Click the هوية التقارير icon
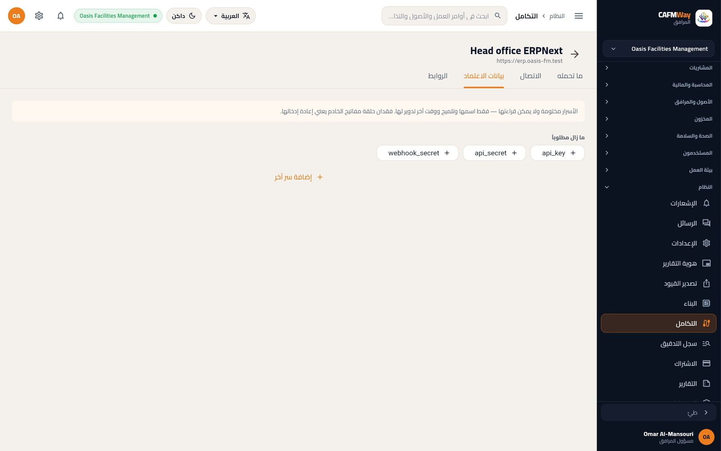Image resolution: width=721 pixels, height=451 pixels. [x=706, y=263]
